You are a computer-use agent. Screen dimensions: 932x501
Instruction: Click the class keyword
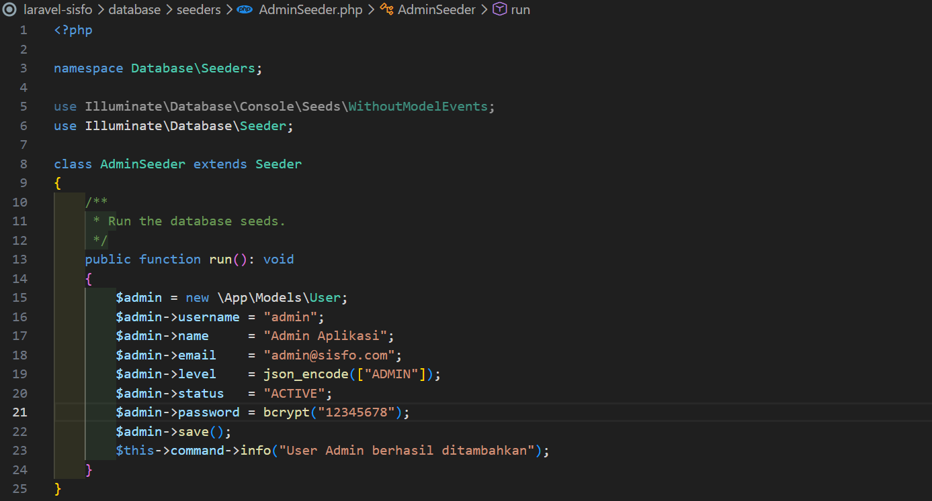coord(73,164)
